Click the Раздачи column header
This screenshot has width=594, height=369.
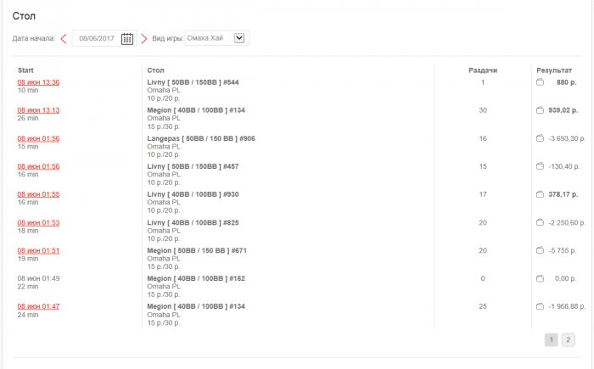(x=483, y=70)
